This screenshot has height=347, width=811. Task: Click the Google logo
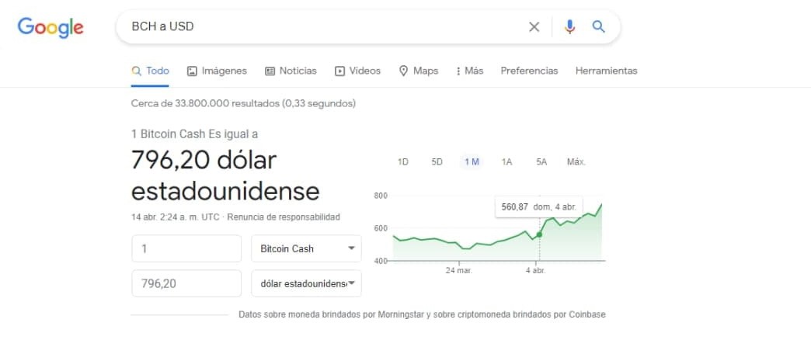coord(50,27)
